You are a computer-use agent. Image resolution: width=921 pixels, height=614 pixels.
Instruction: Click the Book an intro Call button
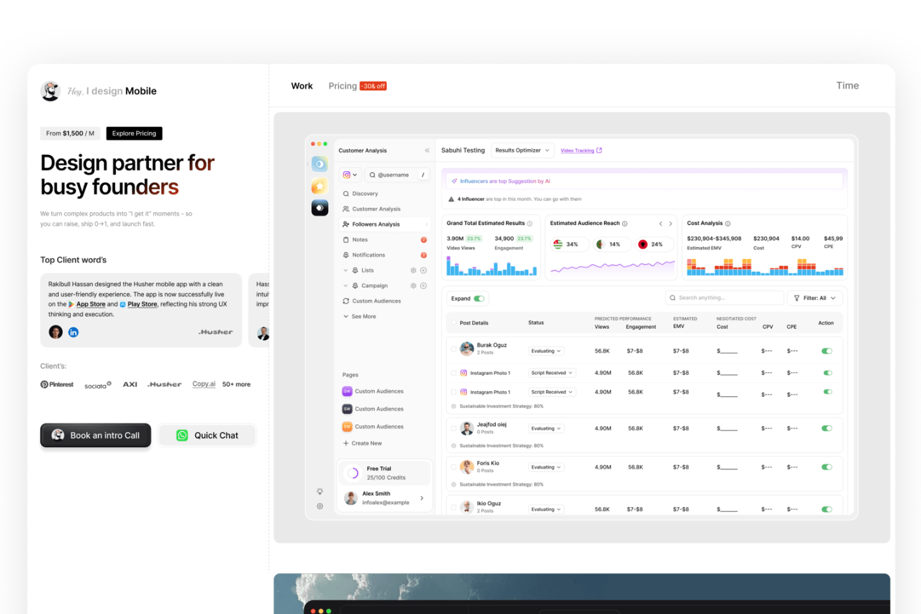point(96,436)
